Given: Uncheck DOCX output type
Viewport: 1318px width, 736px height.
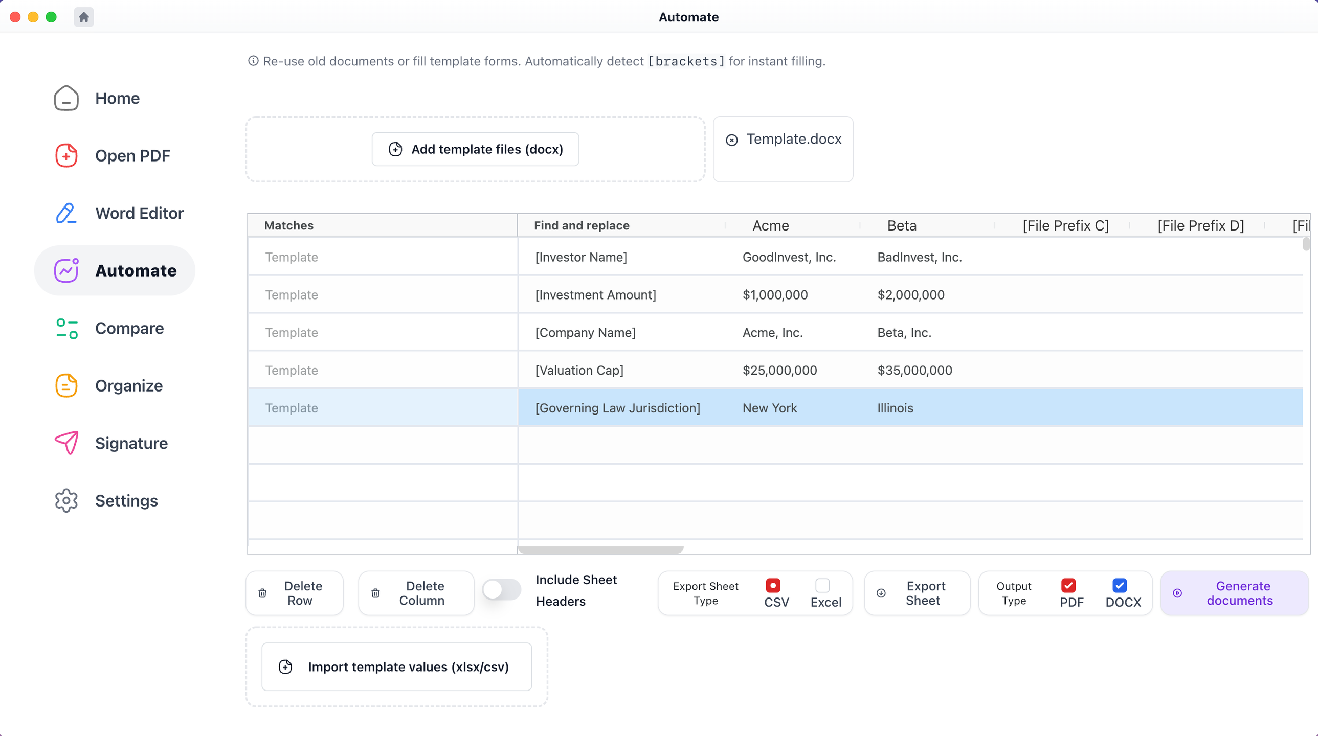Looking at the screenshot, I should pyautogui.click(x=1120, y=586).
